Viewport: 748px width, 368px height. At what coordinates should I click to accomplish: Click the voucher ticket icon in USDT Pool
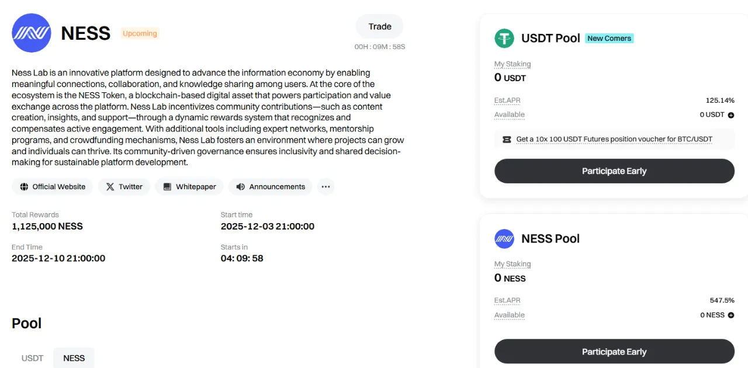coord(506,140)
